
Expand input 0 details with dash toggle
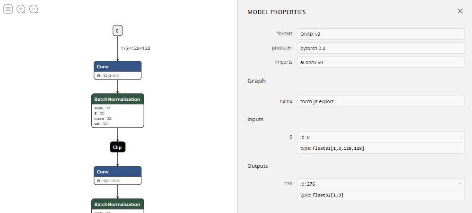tap(460, 137)
